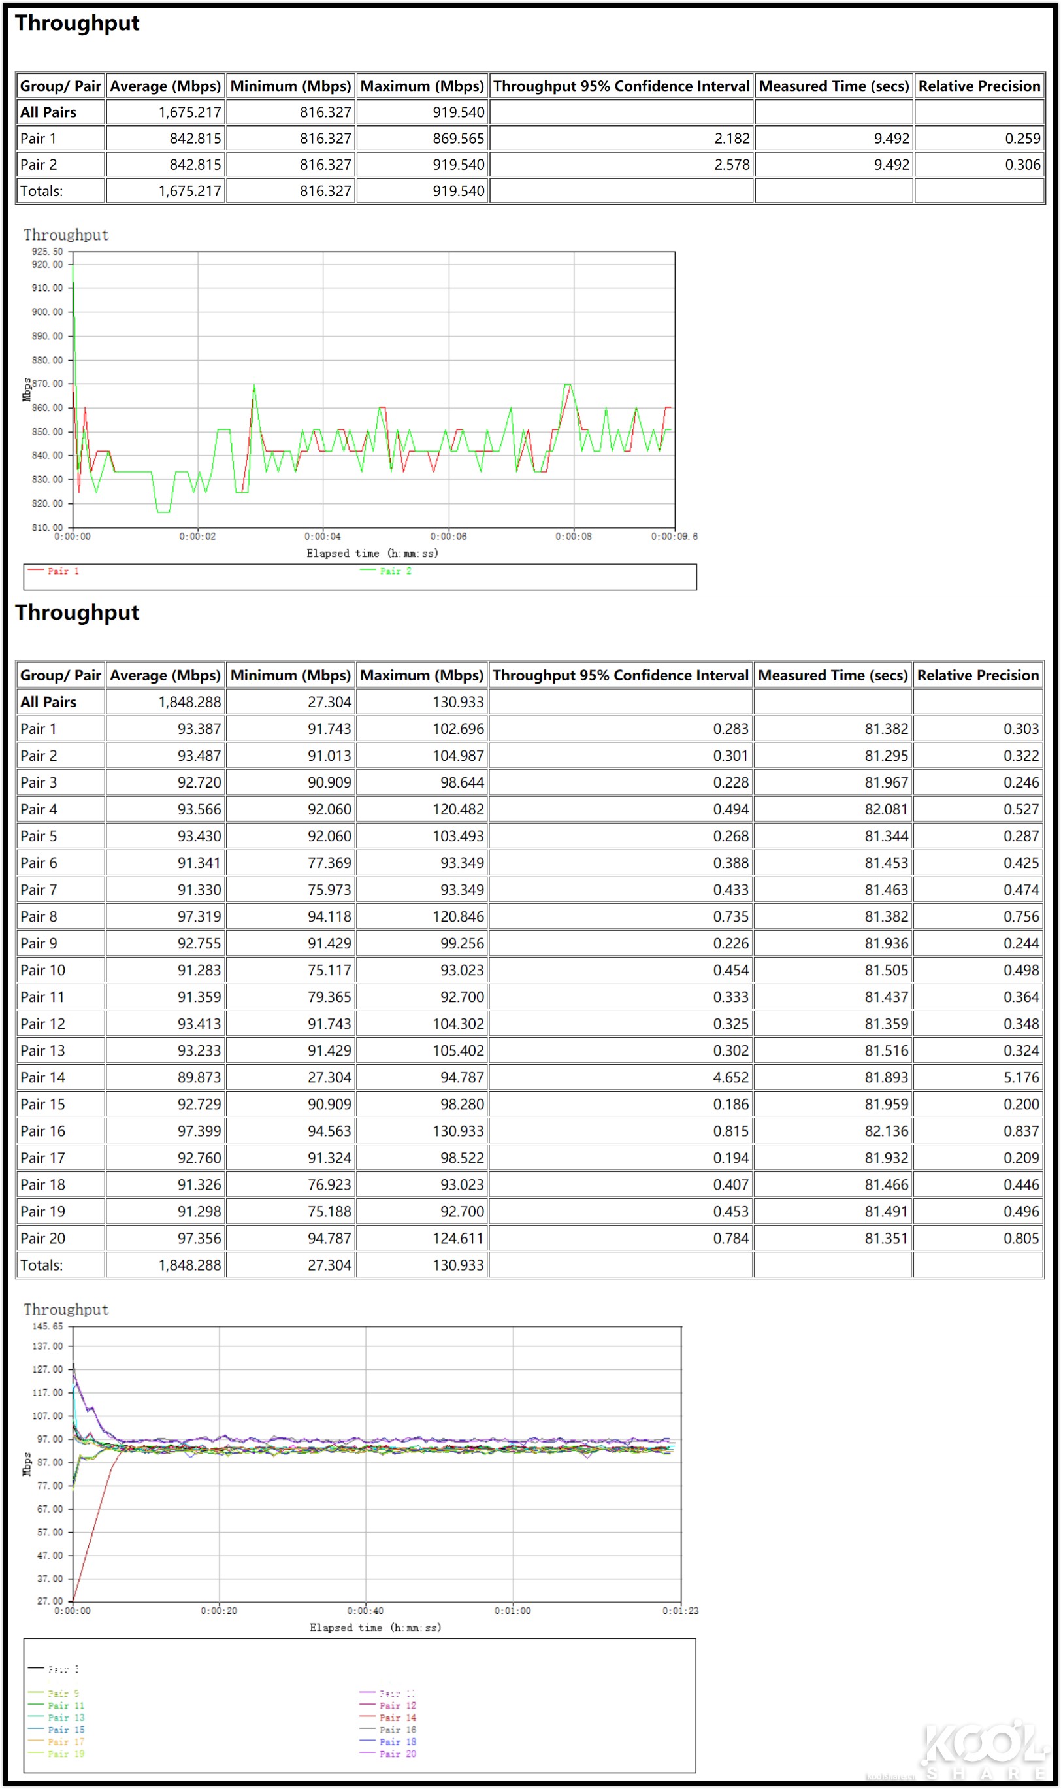The width and height of the screenshot is (1061, 1789).
Task: Click the 0.805 relative precision for Pair 20
Action: point(1021,1239)
